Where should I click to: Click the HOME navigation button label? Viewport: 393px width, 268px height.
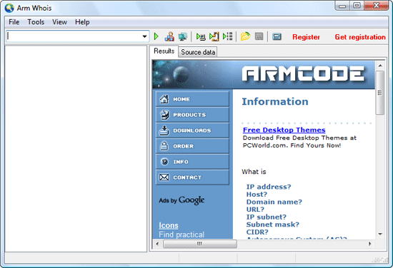pos(181,99)
